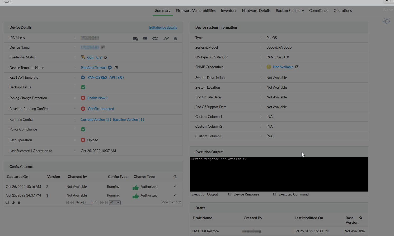Open Baseline Version ( 1 ) config
394x236 pixels.
click(128, 119)
